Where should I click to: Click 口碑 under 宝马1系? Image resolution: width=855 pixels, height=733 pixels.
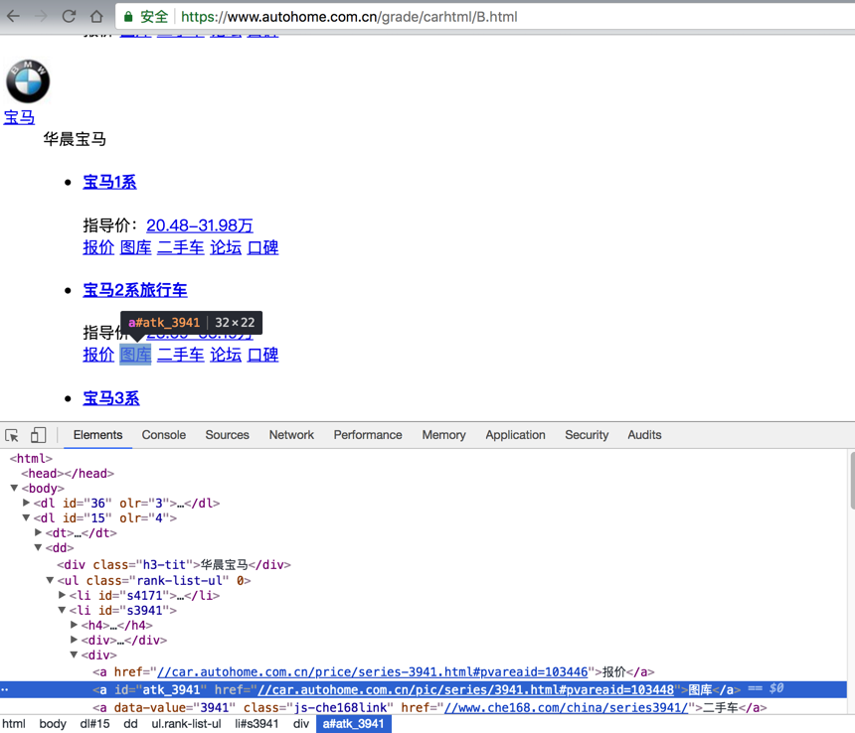click(x=262, y=247)
